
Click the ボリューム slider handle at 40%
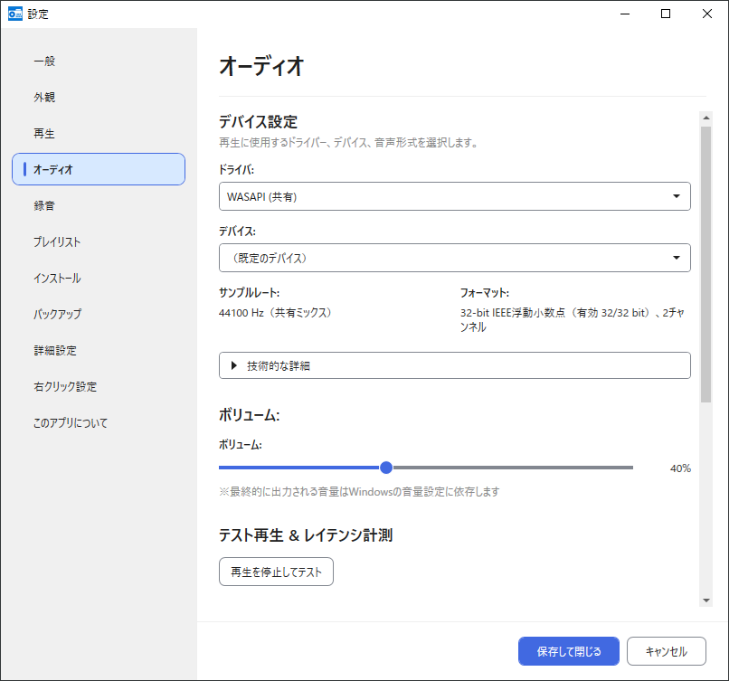pyautogui.click(x=386, y=468)
